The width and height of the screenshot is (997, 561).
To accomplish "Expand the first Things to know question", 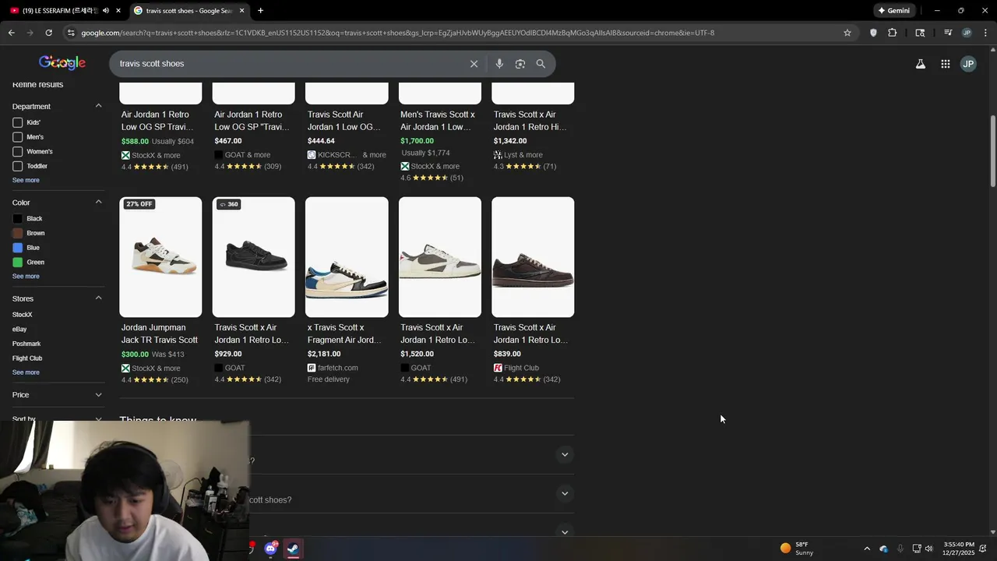I will coord(565,455).
